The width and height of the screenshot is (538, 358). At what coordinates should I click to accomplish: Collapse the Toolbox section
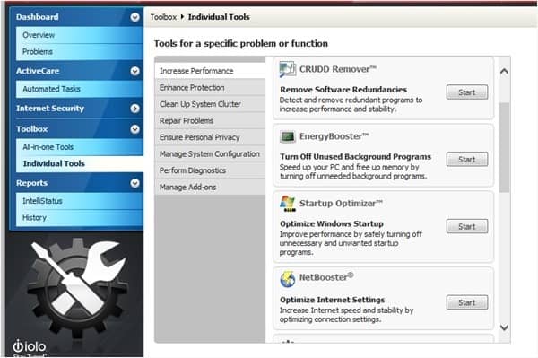click(134, 129)
